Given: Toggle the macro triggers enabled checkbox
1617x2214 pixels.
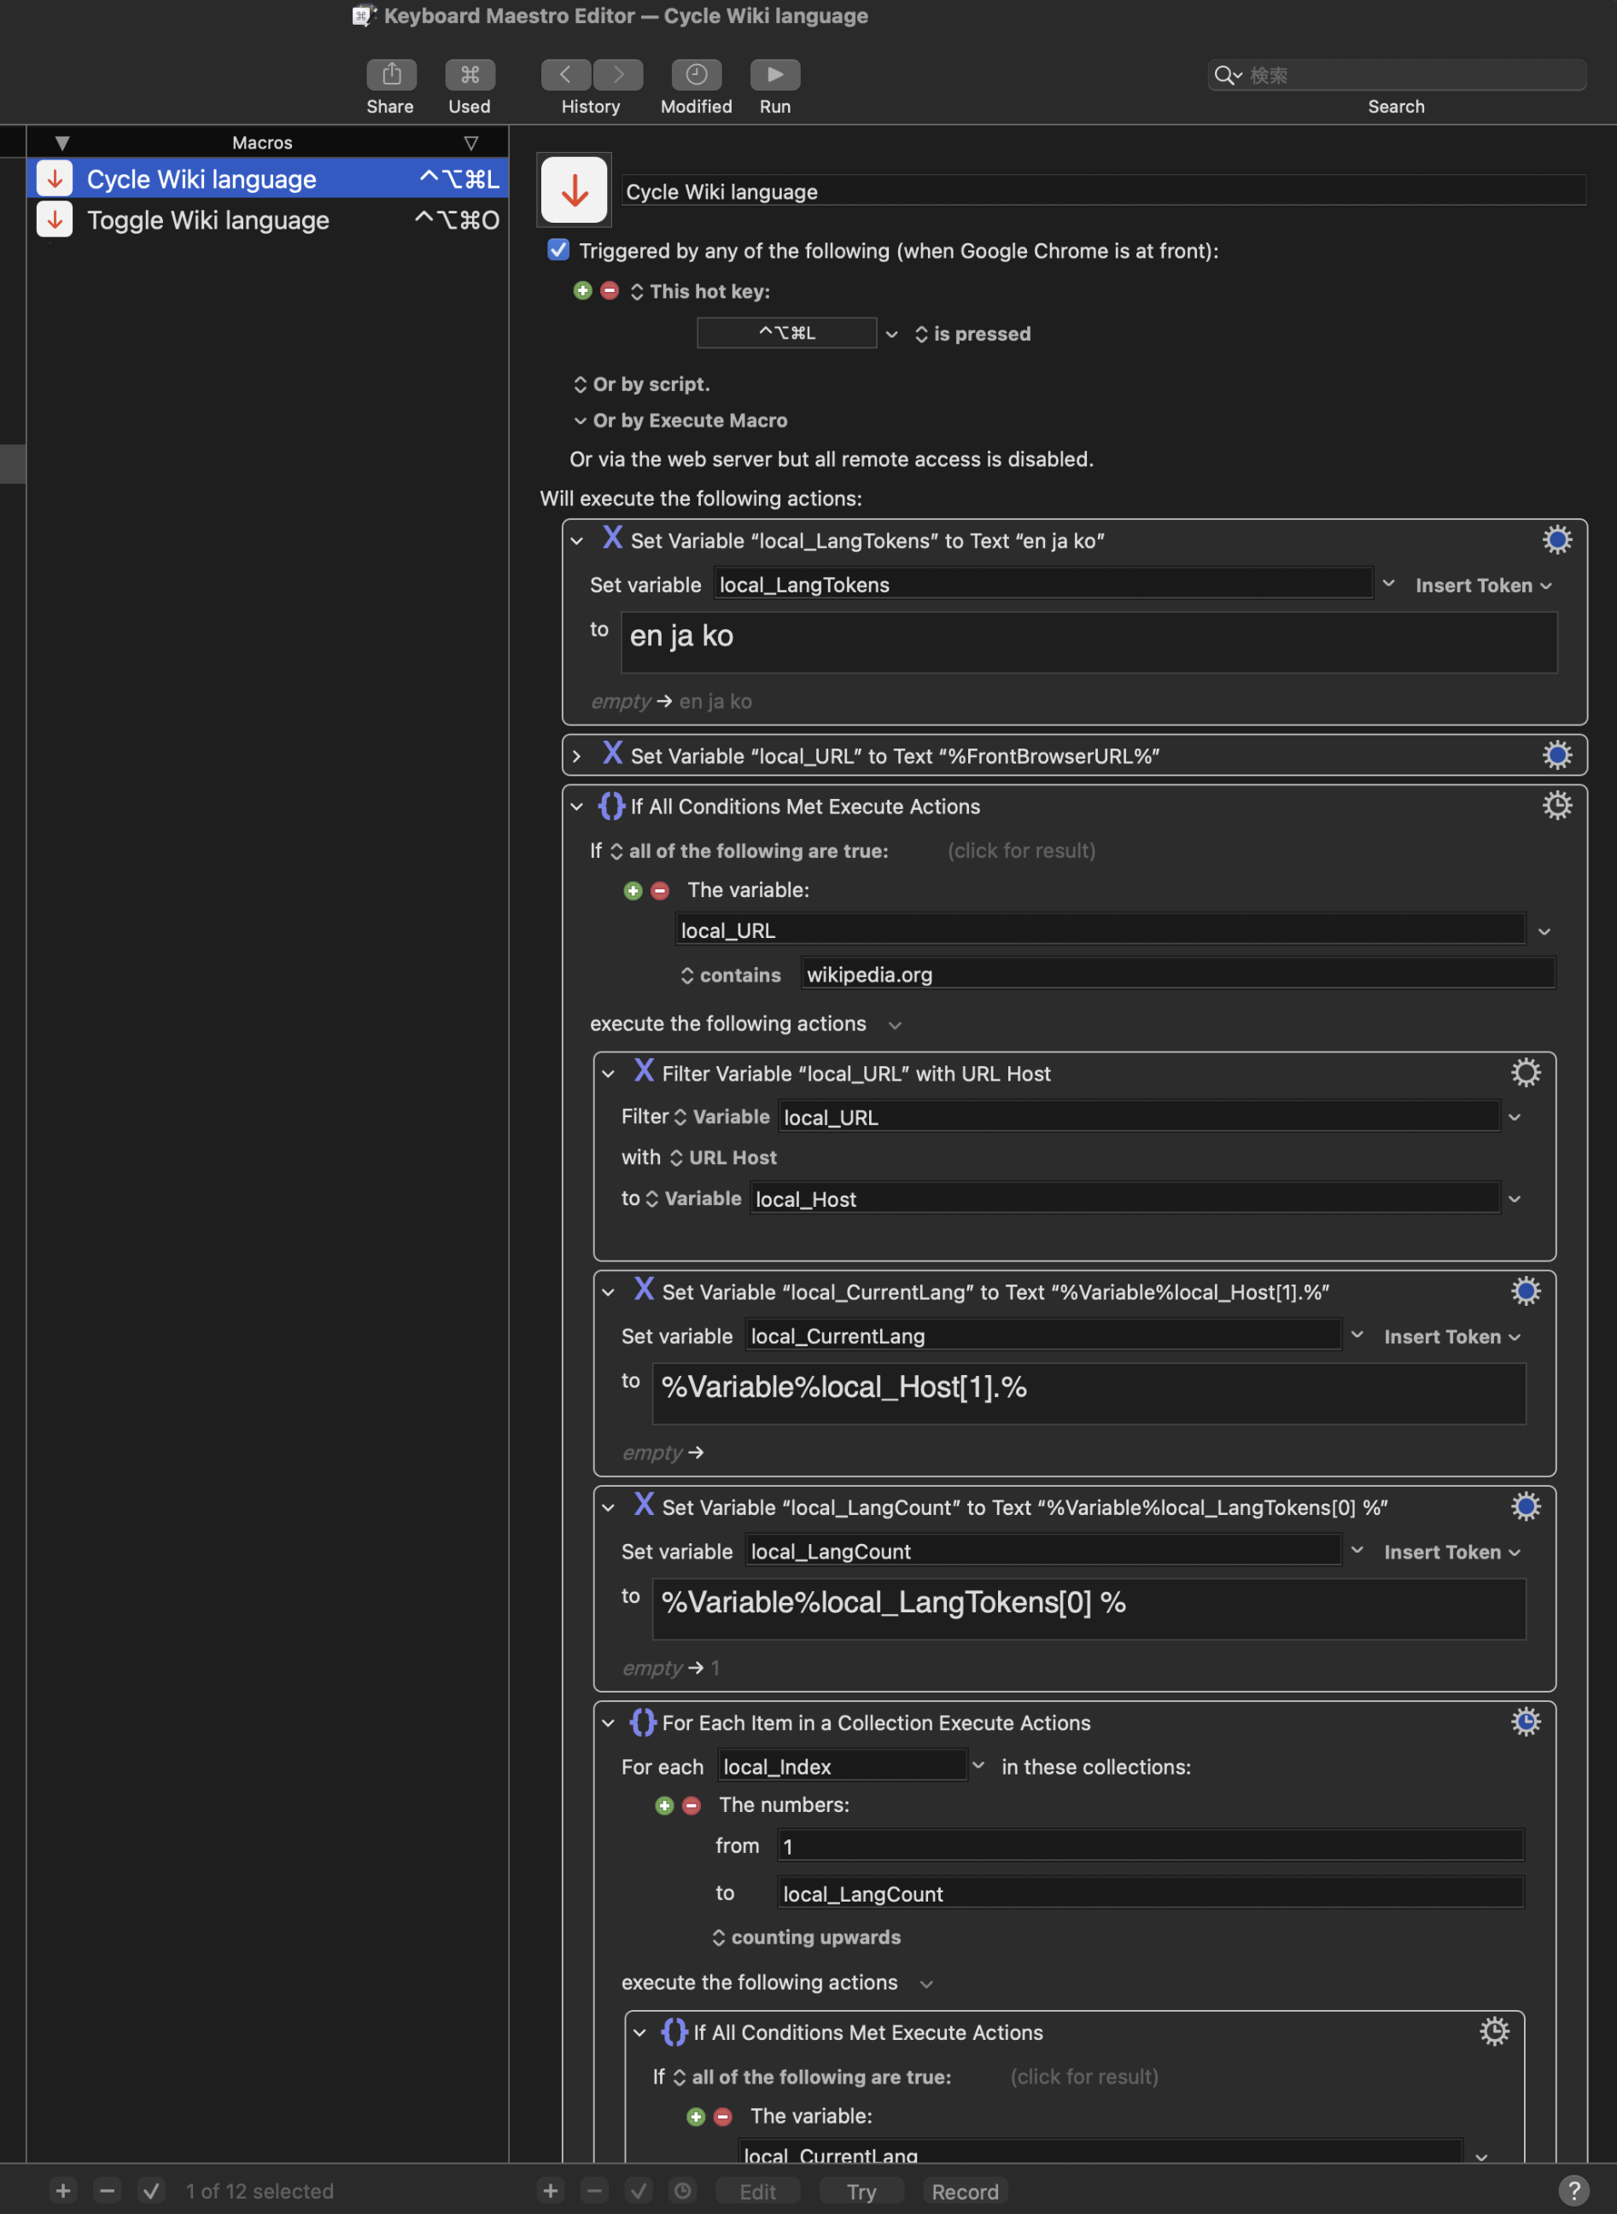Looking at the screenshot, I should (x=557, y=249).
